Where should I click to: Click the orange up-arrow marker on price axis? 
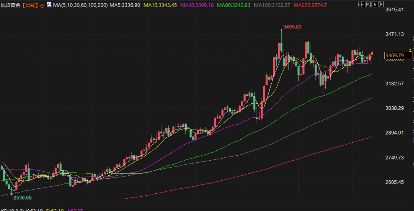coord(410,50)
